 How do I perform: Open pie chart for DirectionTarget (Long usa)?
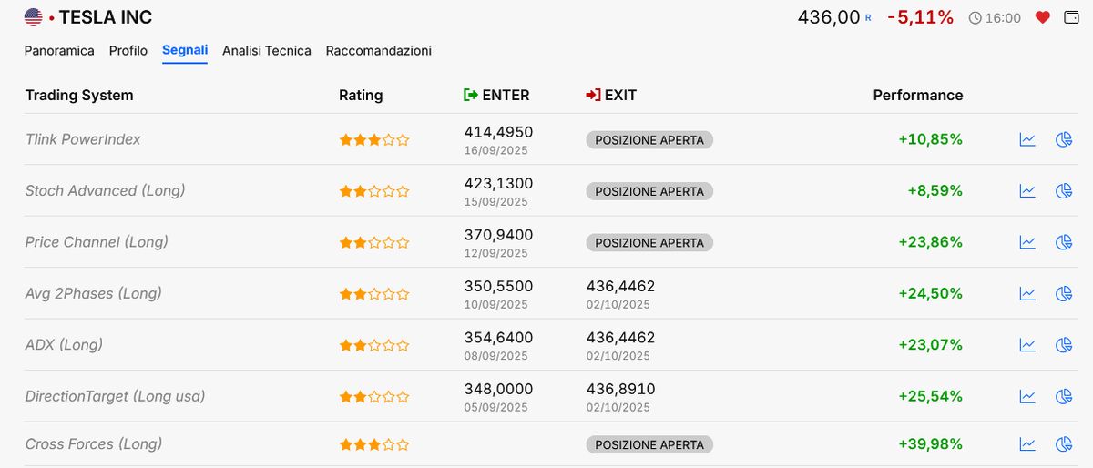[1063, 397]
